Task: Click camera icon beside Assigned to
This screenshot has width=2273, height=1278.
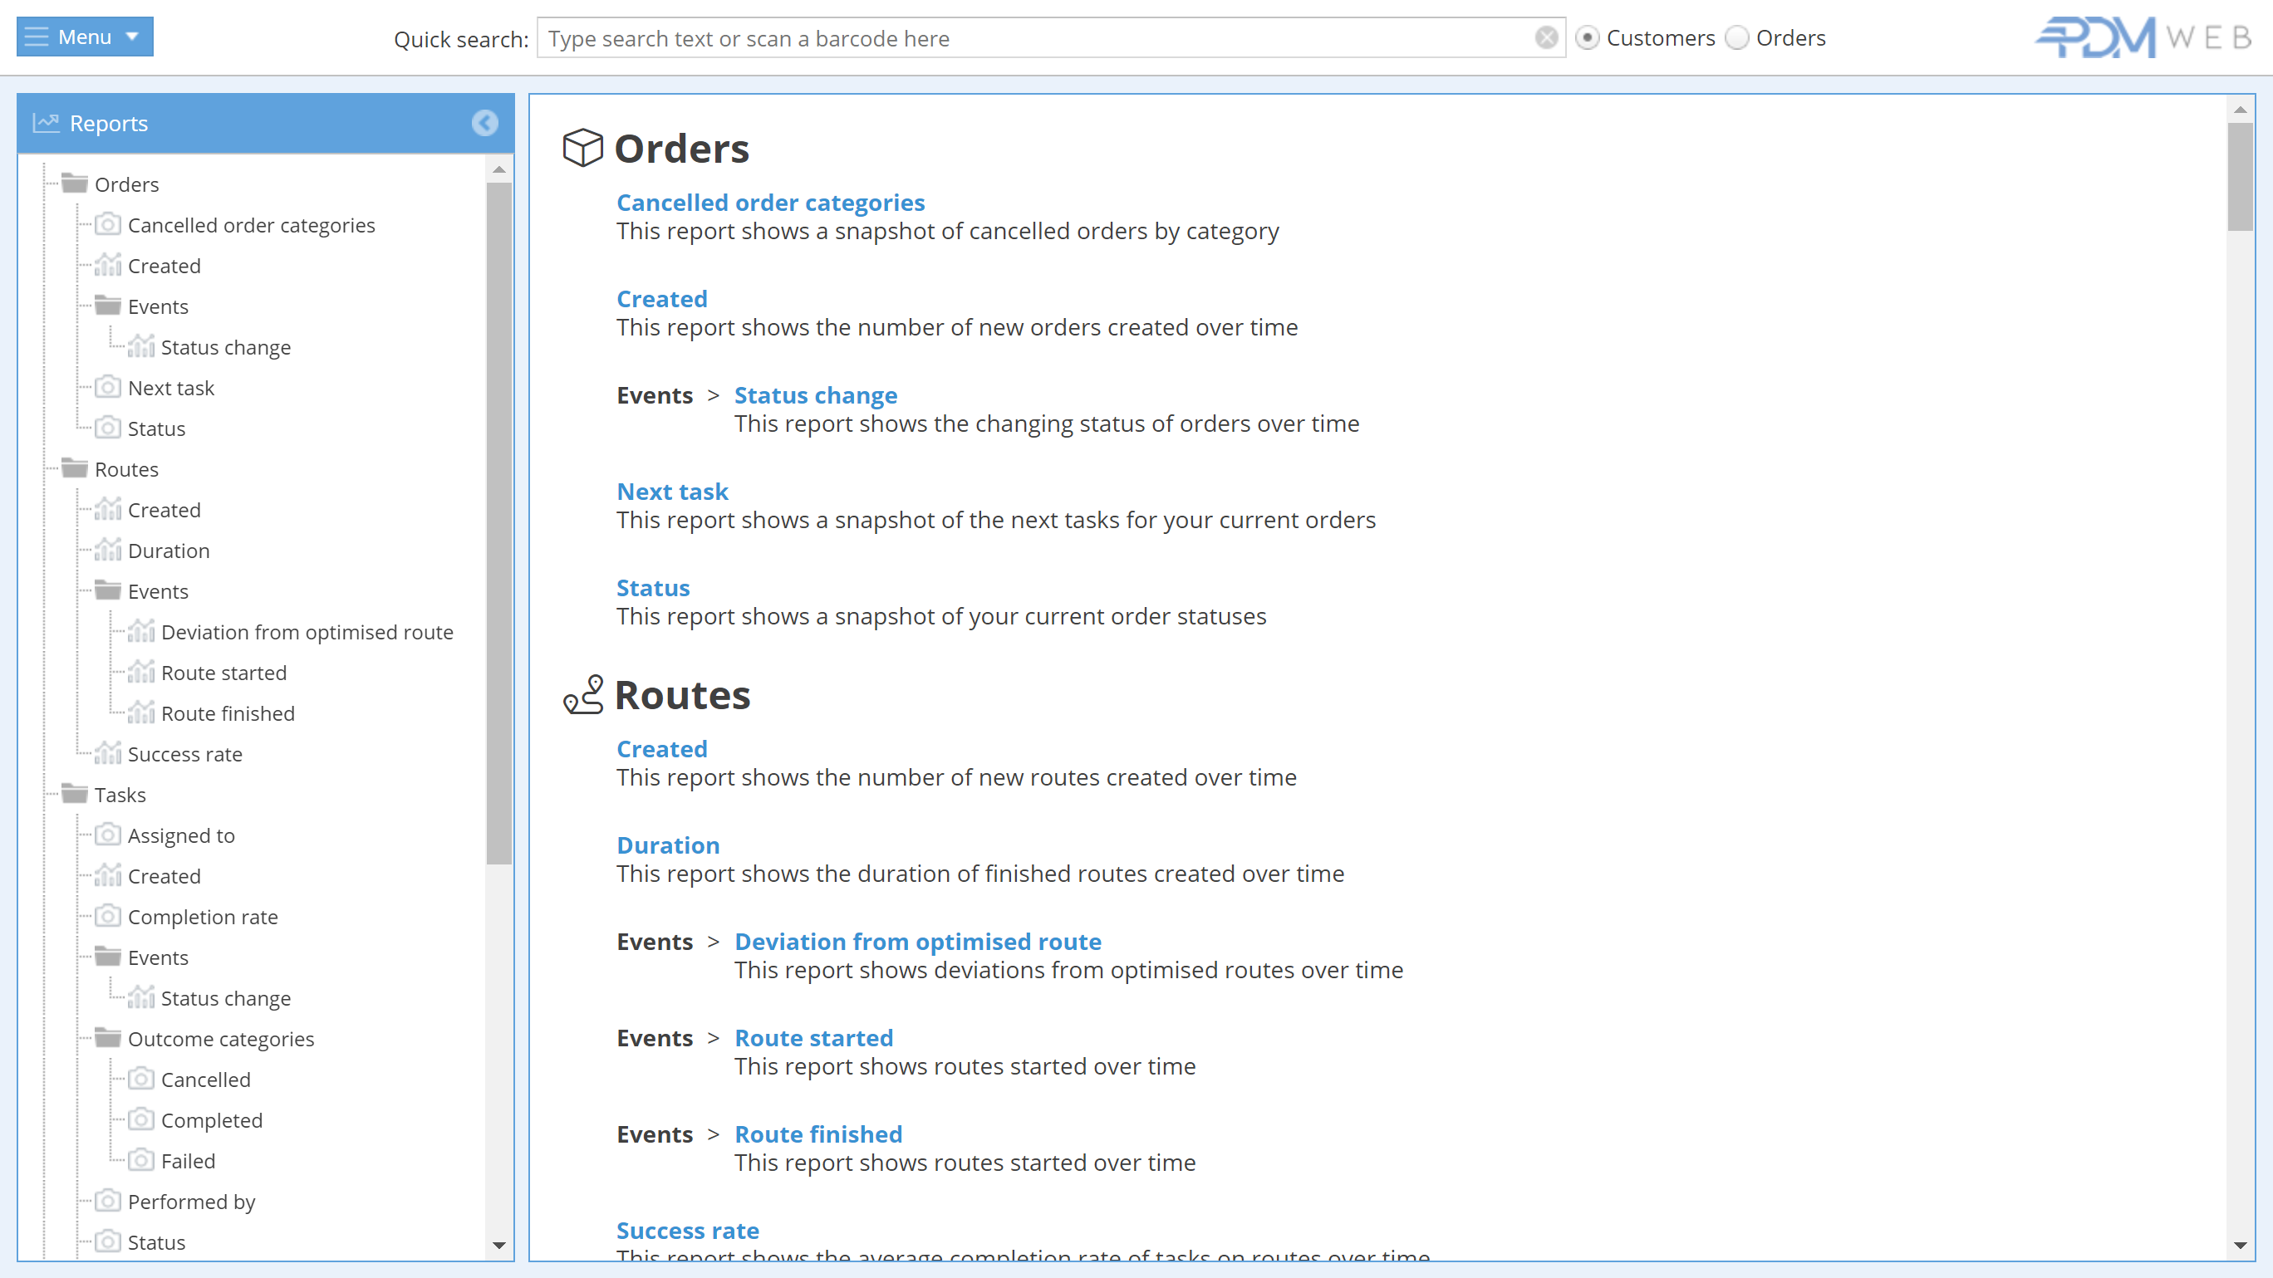Action: (108, 835)
